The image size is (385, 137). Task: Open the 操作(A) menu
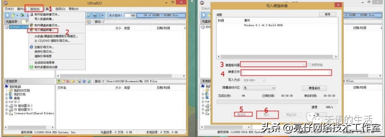click(22, 9)
